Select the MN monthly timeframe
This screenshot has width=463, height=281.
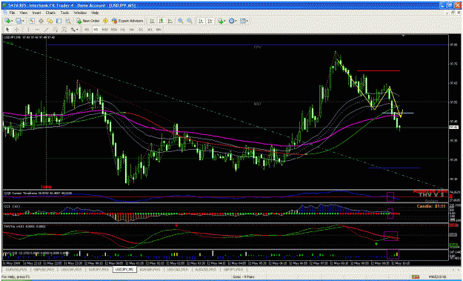pos(159,30)
